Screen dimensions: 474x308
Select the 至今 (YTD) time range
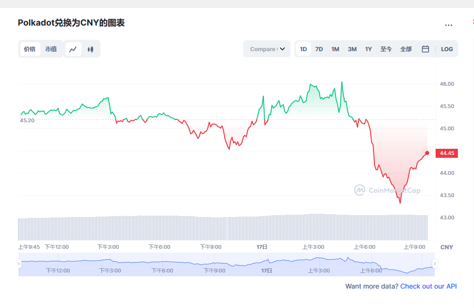tap(386, 49)
